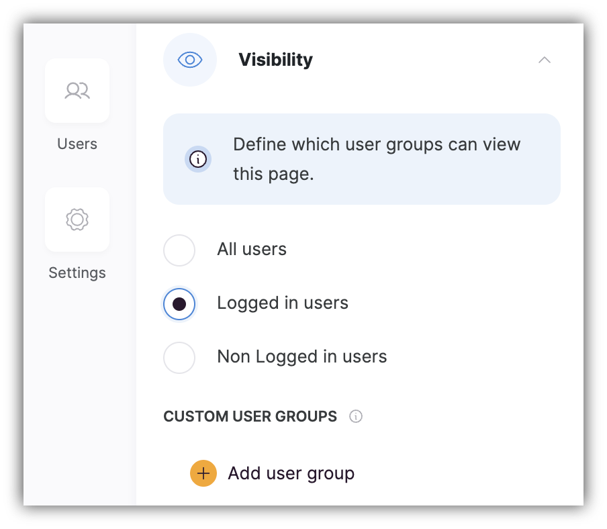Image resolution: width=607 pixels, height=529 pixels.
Task: Click the info icon in the blue banner
Action: 197,159
